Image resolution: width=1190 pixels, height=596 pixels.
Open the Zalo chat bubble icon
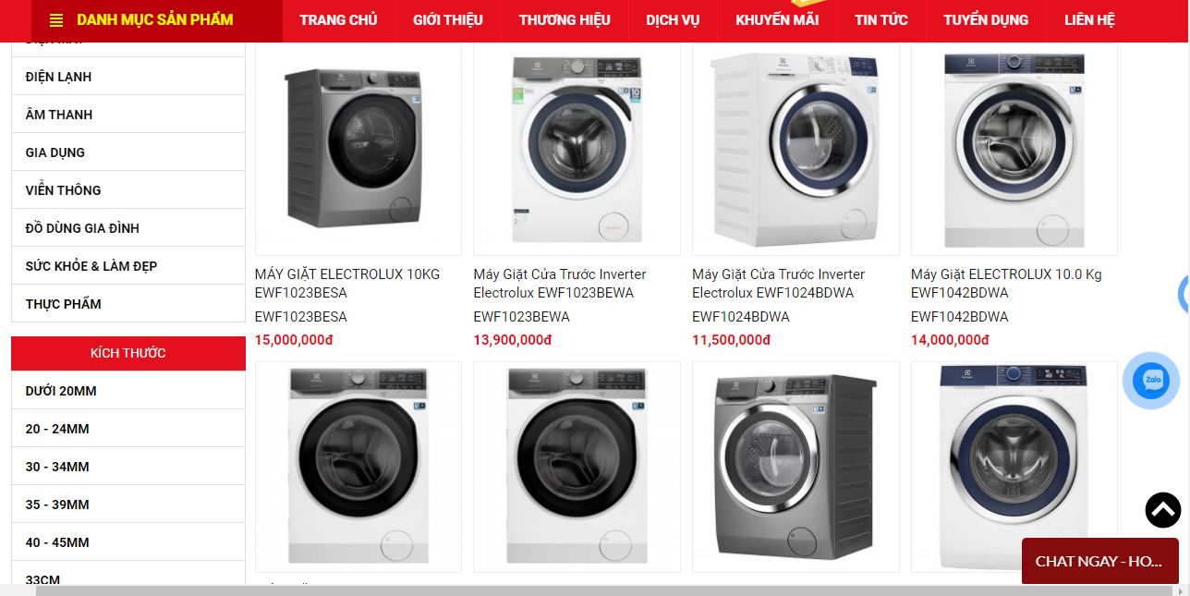tap(1150, 380)
